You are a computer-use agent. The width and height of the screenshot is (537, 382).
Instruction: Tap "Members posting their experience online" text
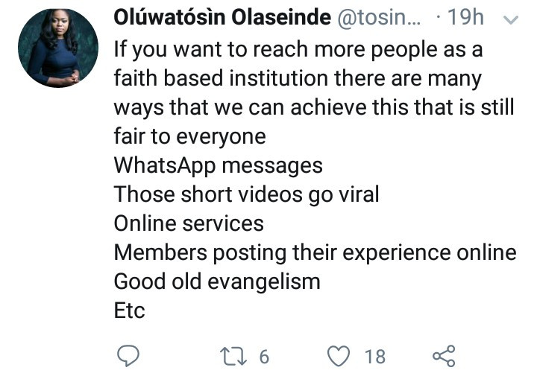pos(315,252)
